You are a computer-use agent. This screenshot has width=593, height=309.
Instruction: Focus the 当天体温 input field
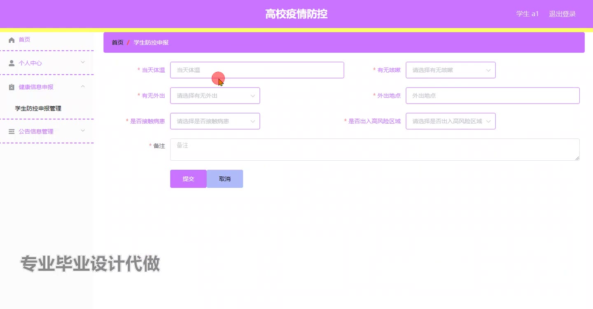point(257,70)
